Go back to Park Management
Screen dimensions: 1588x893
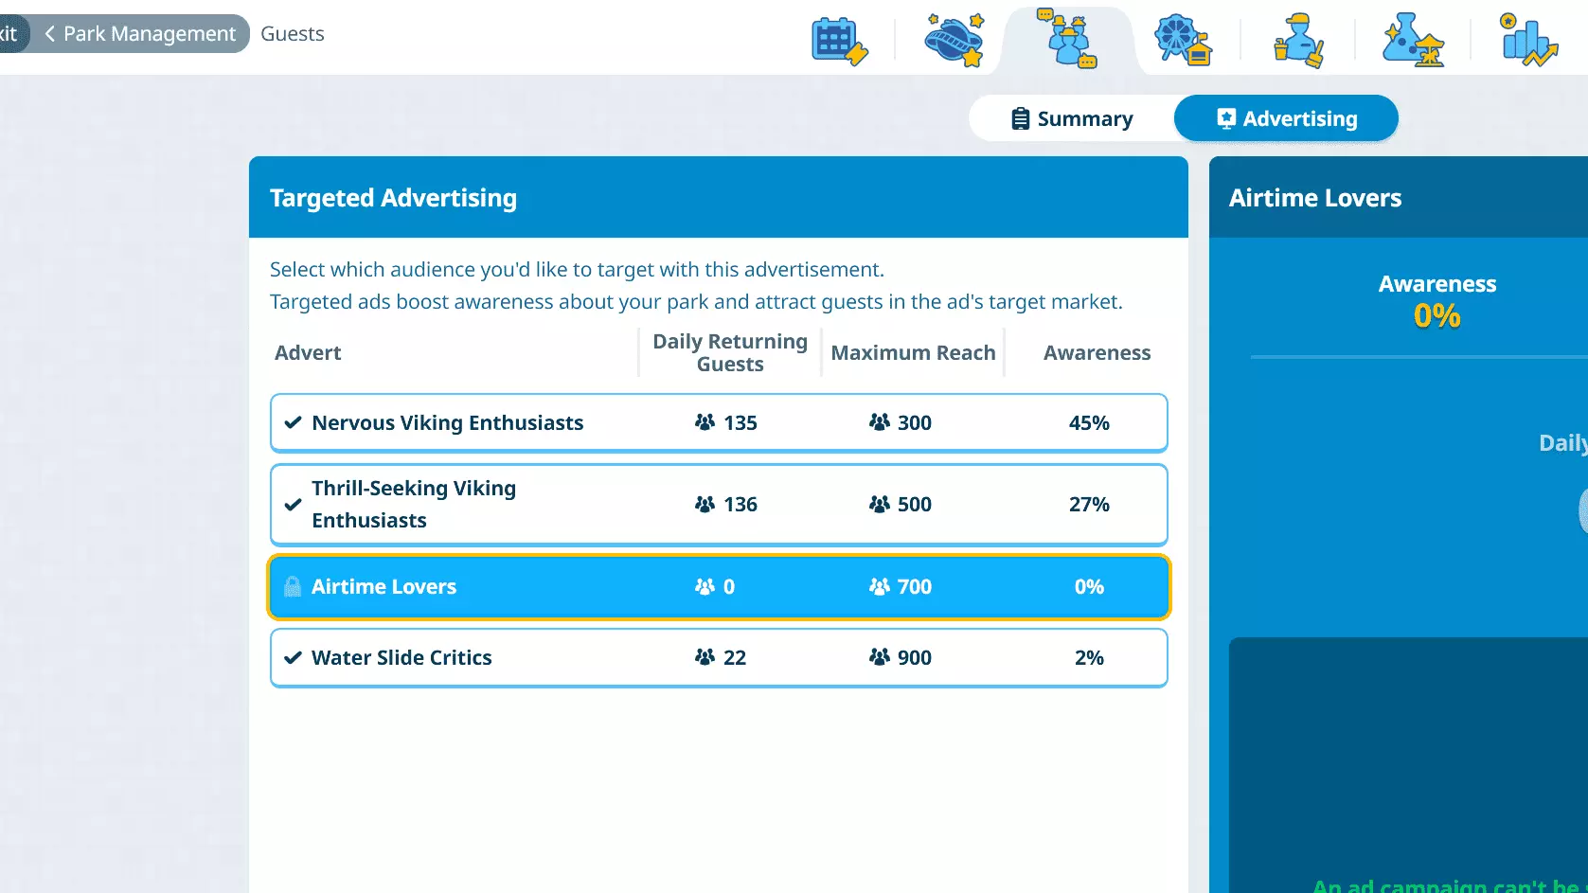coord(140,34)
